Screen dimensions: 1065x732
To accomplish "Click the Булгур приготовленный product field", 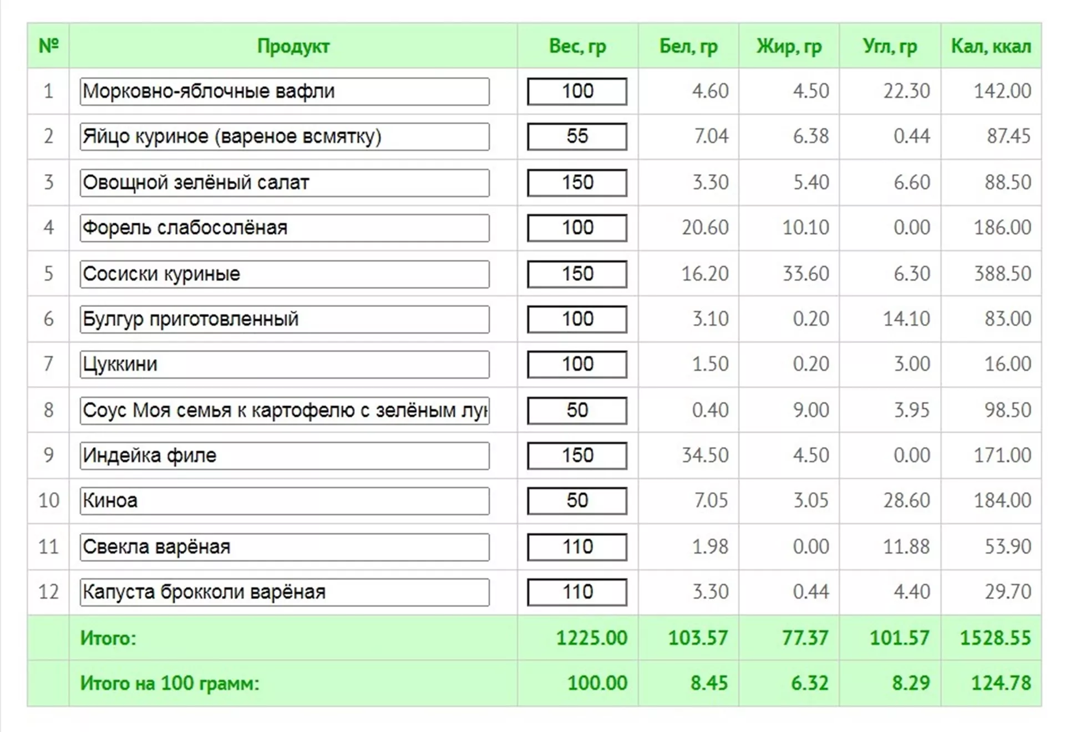I will [x=284, y=319].
